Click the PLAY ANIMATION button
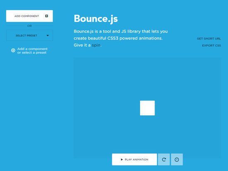228x171 pixels. coord(134,159)
